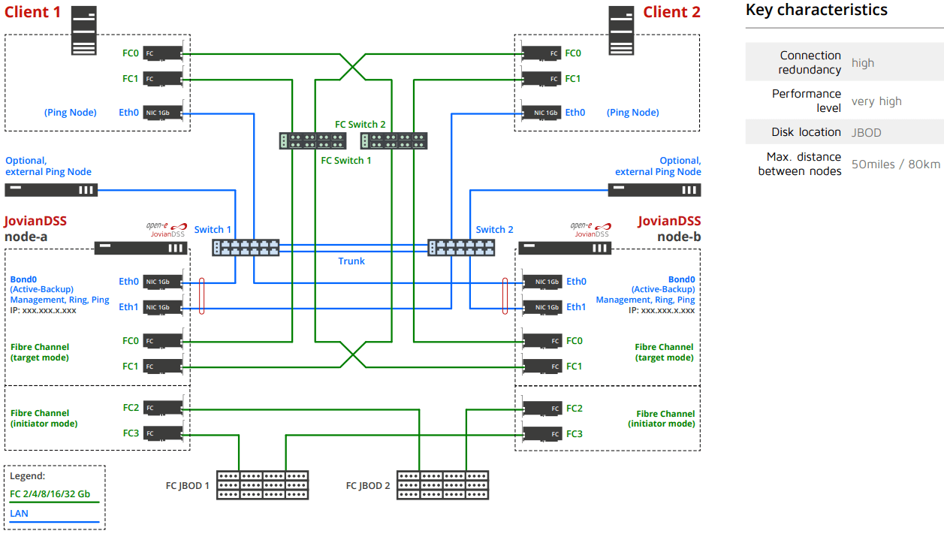Select node-b's Eth0 NIC card
Viewport: 944px width, 534px height.
pyautogui.click(x=541, y=282)
